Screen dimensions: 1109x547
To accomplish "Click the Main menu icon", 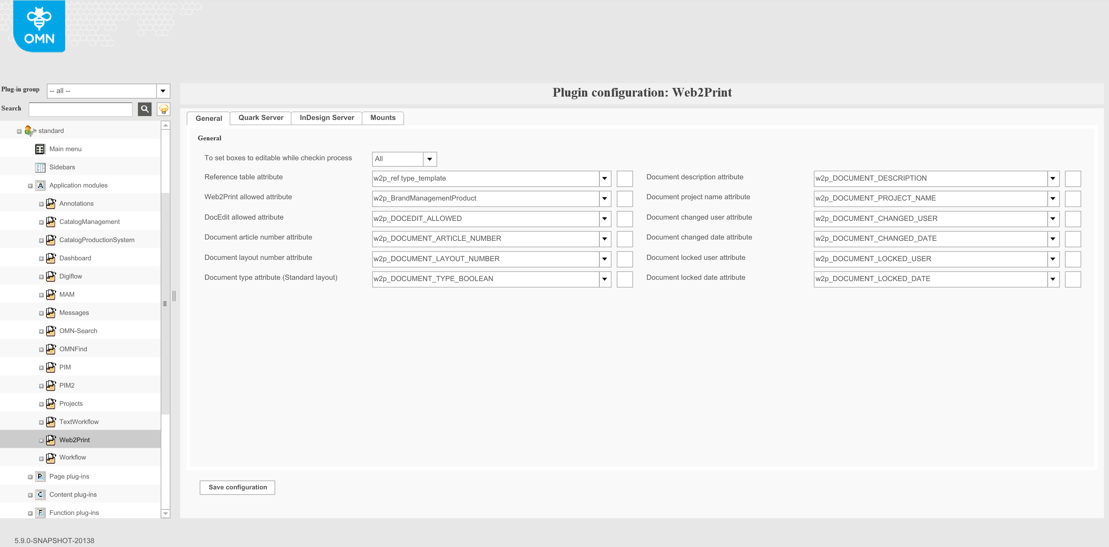I will click(40, 149).
